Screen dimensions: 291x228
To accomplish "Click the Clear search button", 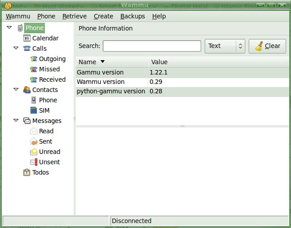I will tap(267, 46).
